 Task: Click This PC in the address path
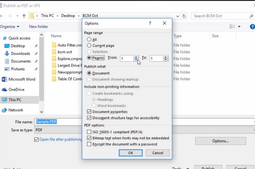[47, 16]
